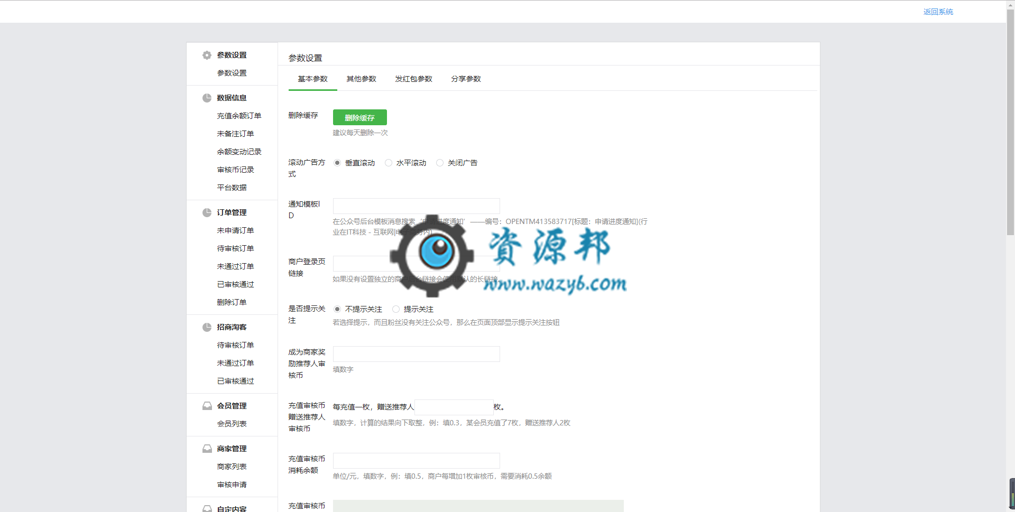1015x512 pixels.
Task: Open 审核币记录 in sidebar
Action: [235, 170]
